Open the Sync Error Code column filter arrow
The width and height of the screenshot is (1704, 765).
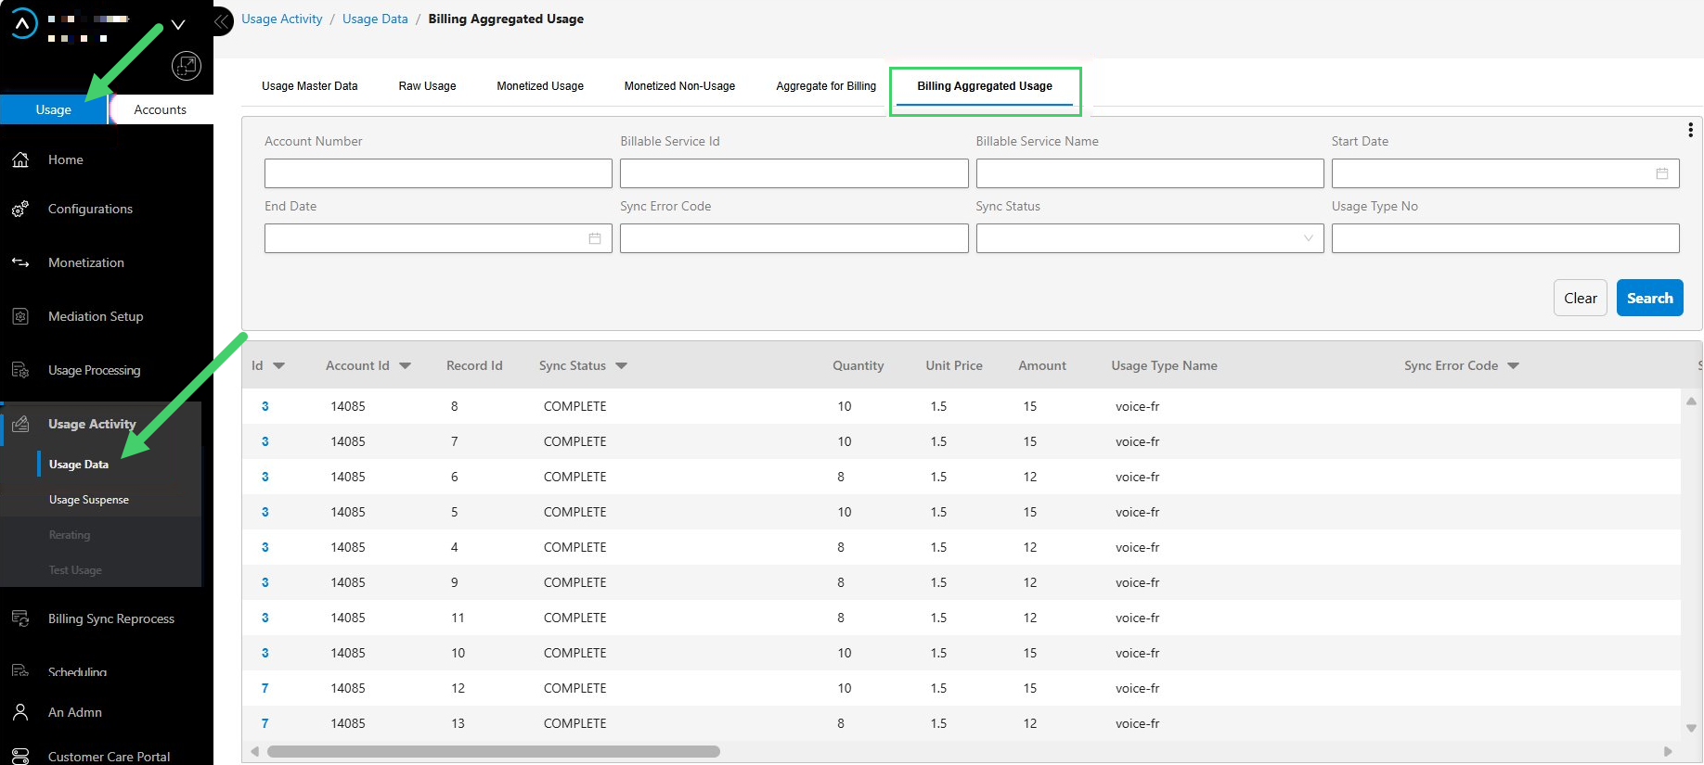1513,366
